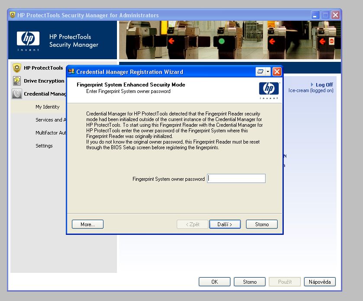363x301 pixels.
Task: Close the Credential Manager Registration Wizard
Action: click(x=277, y=72)
